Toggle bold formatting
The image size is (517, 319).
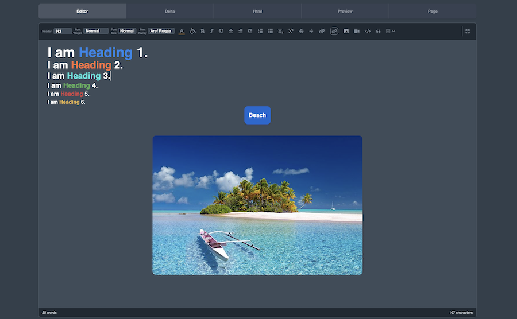202,31
